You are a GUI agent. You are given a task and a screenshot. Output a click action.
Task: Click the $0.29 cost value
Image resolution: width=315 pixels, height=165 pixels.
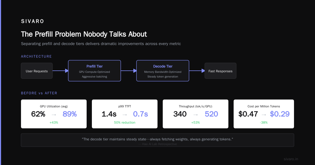(x=280, y=114)
